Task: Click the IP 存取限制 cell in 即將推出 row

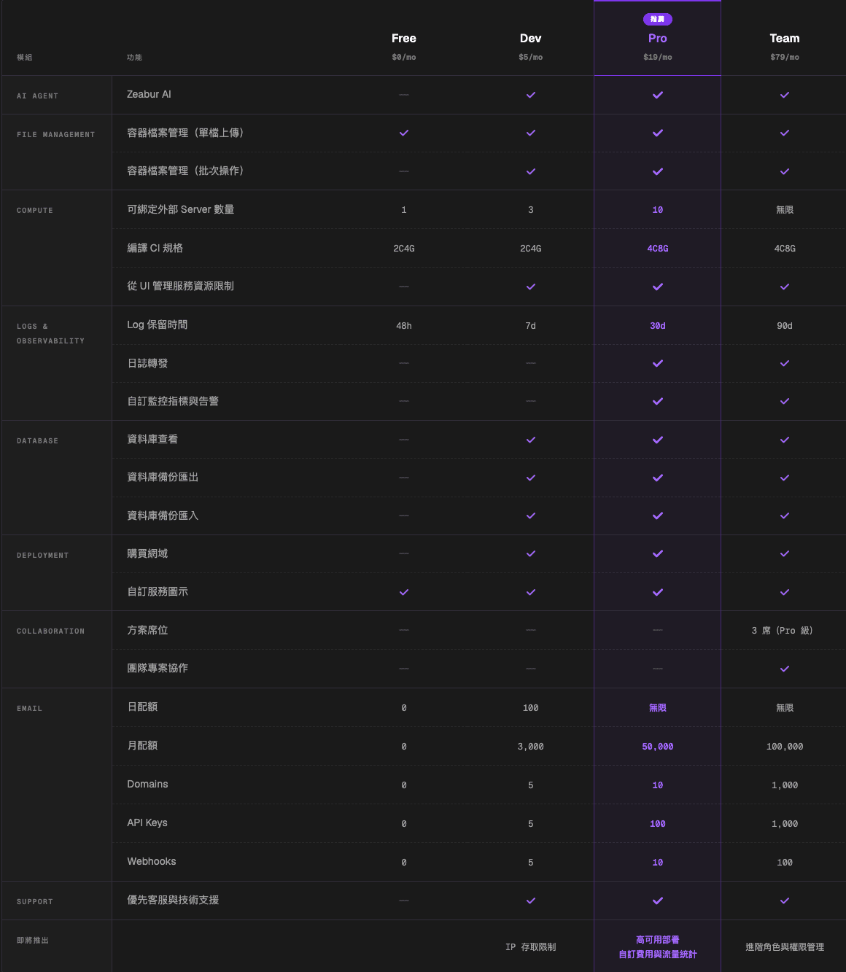Action: pyautogui.click(x=530, y=946)
